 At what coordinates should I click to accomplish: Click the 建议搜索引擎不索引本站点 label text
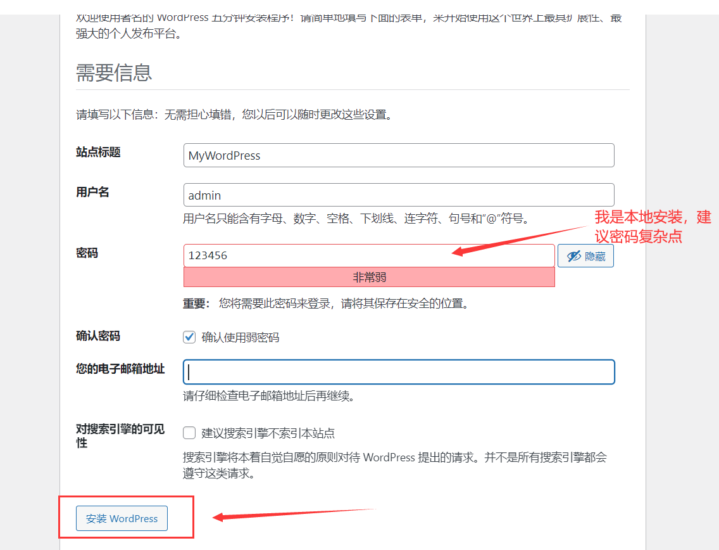pyautogui.click(x=268, y=433)
